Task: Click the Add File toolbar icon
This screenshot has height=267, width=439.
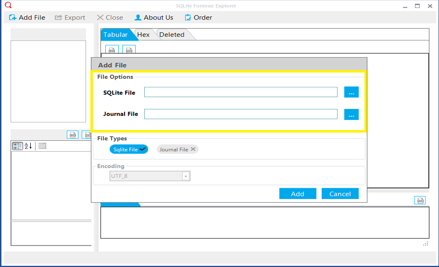Action: (x=13, y=18)
